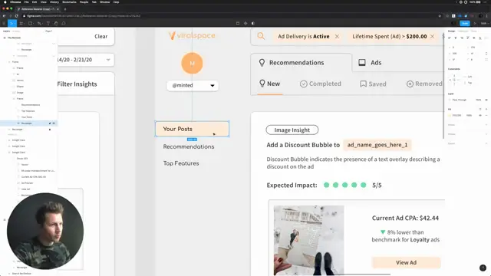This screenshot has width=491, height=276.
Task: Click Top Features in the sidebar nav
Action: pos(181,163)
